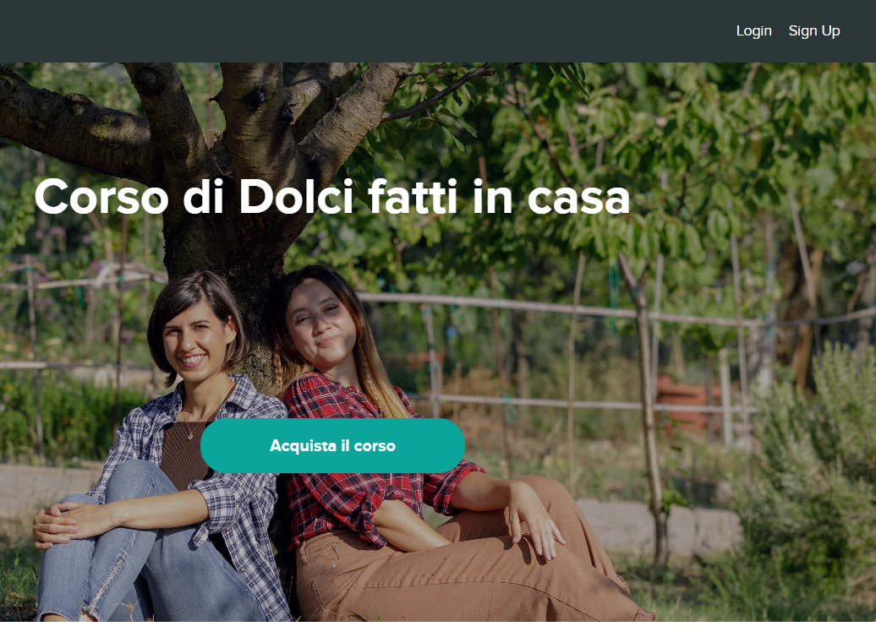Select the Corso di Dolci heading
876x632 pixels.
[331, 197]
